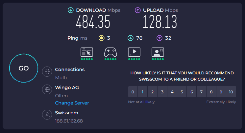Image resolution: width=245 pixels, height=133 pixels.
Task: Click the Change Server link
Action: pyautogui.click(x=72, y=103)
